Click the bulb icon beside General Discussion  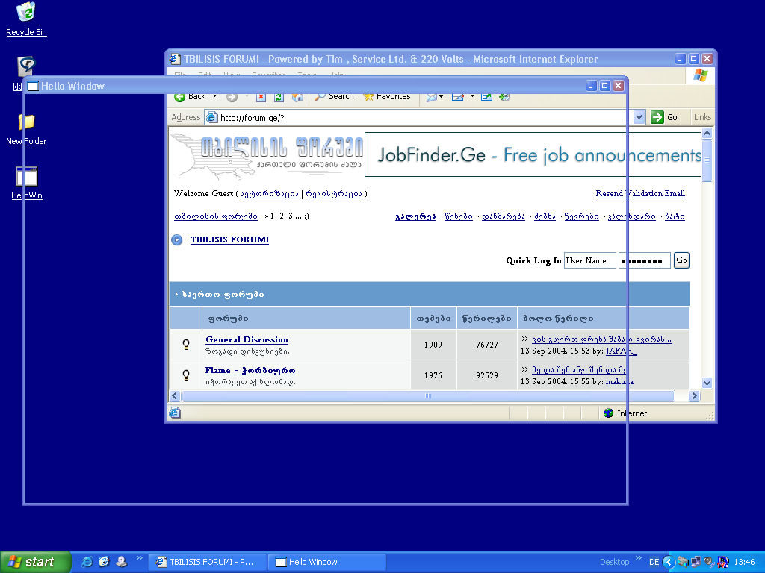point(186,345)
